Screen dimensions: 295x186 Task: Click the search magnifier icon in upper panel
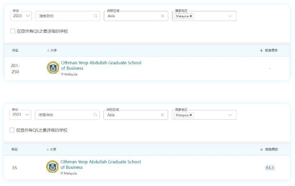click(96, 16)
